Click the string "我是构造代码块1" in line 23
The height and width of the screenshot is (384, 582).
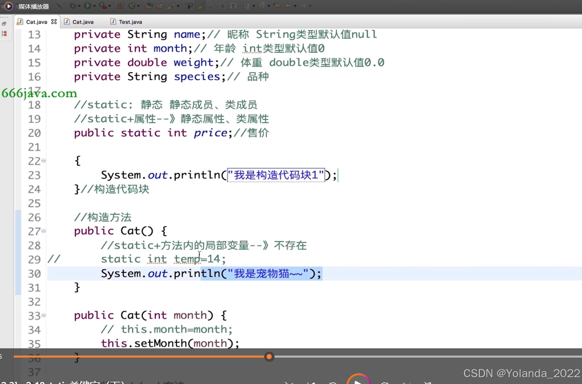click(276, 175)
